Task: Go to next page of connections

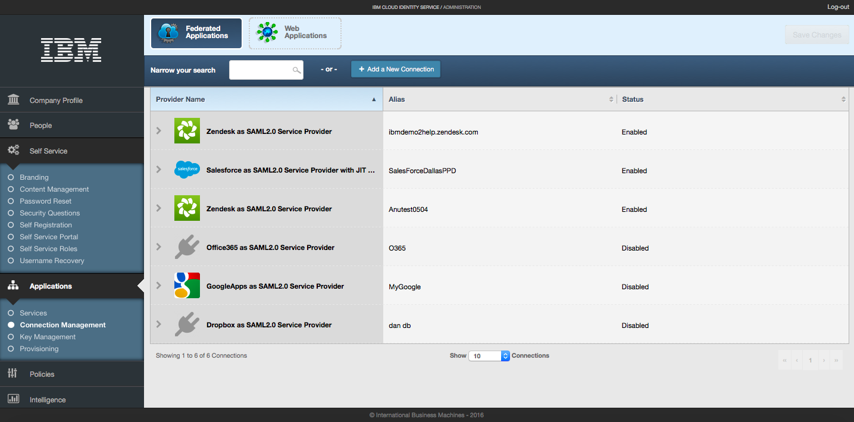Action: click(824, 360)
